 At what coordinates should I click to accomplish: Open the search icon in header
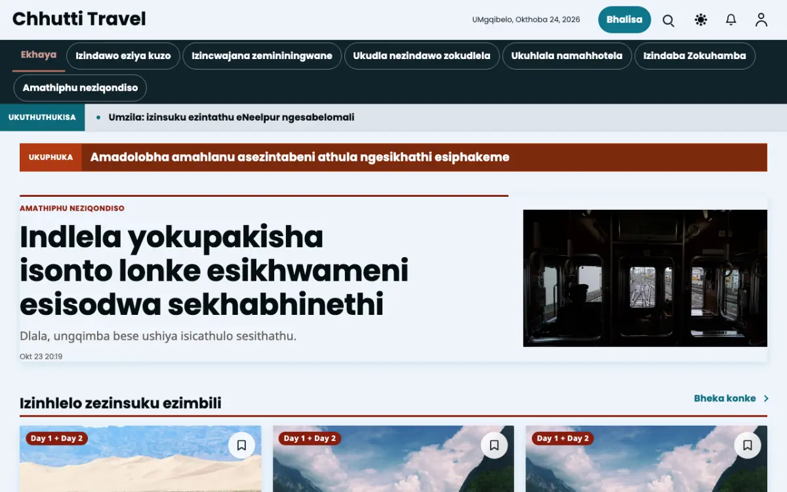[668, 20]
